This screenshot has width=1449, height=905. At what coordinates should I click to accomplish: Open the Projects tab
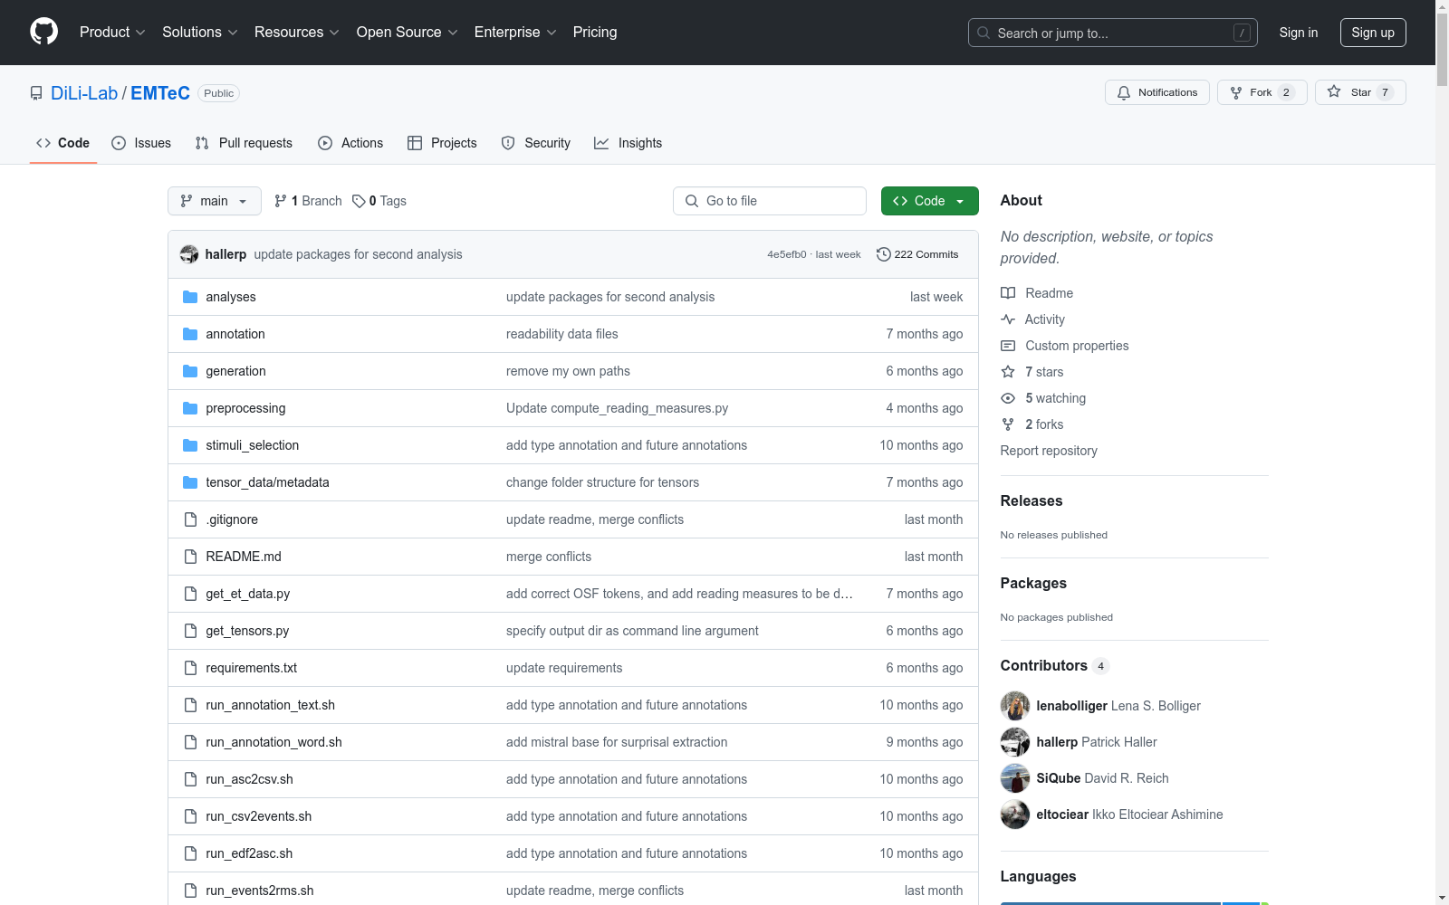click(442, 143)
